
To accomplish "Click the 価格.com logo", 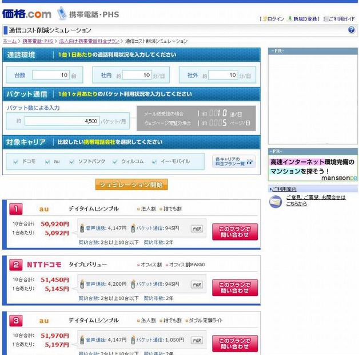I will [27, 14].
